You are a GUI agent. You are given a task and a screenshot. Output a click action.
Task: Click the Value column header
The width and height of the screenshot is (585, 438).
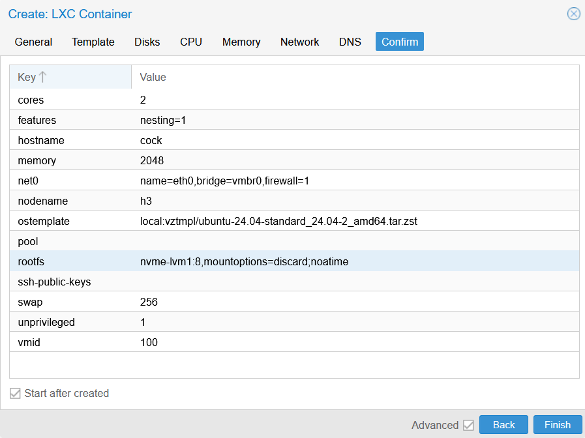click(355, 77)
